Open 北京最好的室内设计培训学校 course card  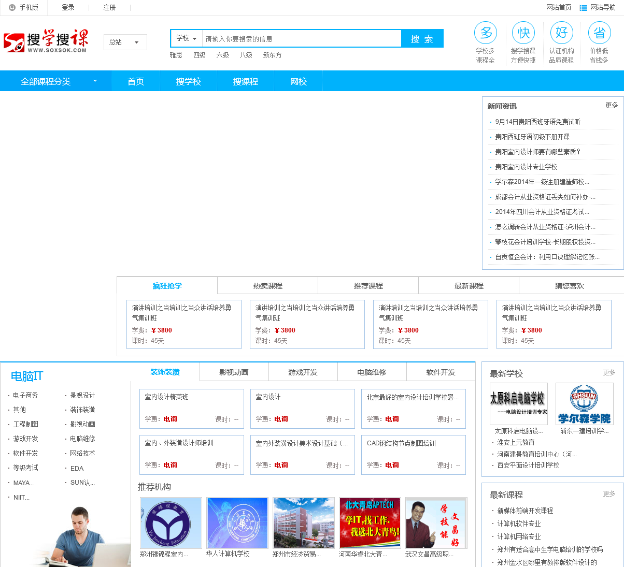(414, 409)
